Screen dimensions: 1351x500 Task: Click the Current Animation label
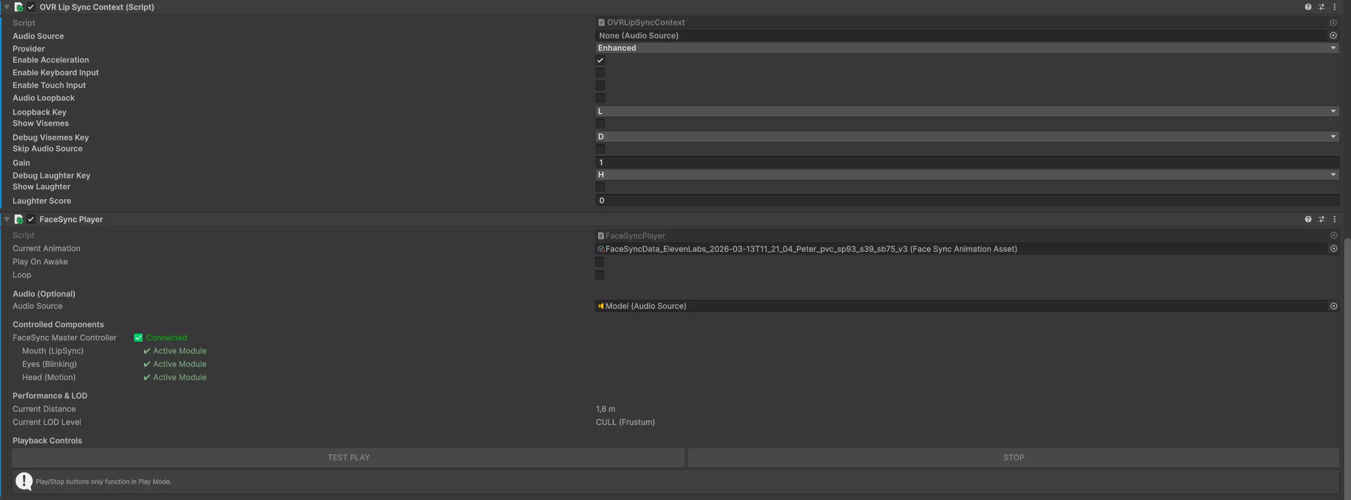pyautogui.click(x=46, y=249)
